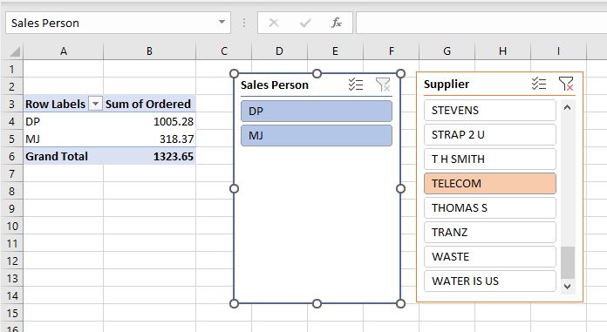This screenshot has height=332, width=607.
Task: Open the Name Box dropdown arrow
Action: coord(222,22)
